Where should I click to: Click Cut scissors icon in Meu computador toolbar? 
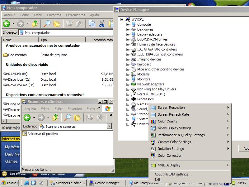click(102, 24)
